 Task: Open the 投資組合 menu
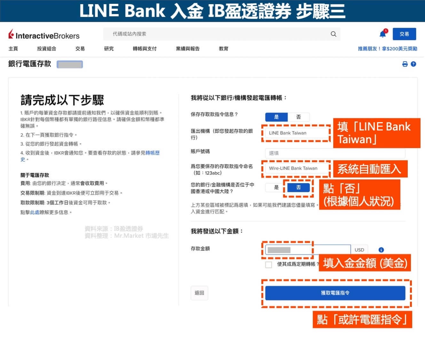pyautogui.click(x=47, y=49)
